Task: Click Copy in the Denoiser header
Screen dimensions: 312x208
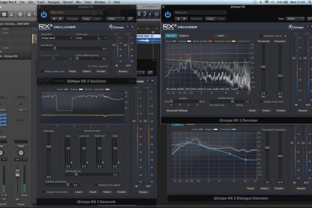Action: point(210,19)
